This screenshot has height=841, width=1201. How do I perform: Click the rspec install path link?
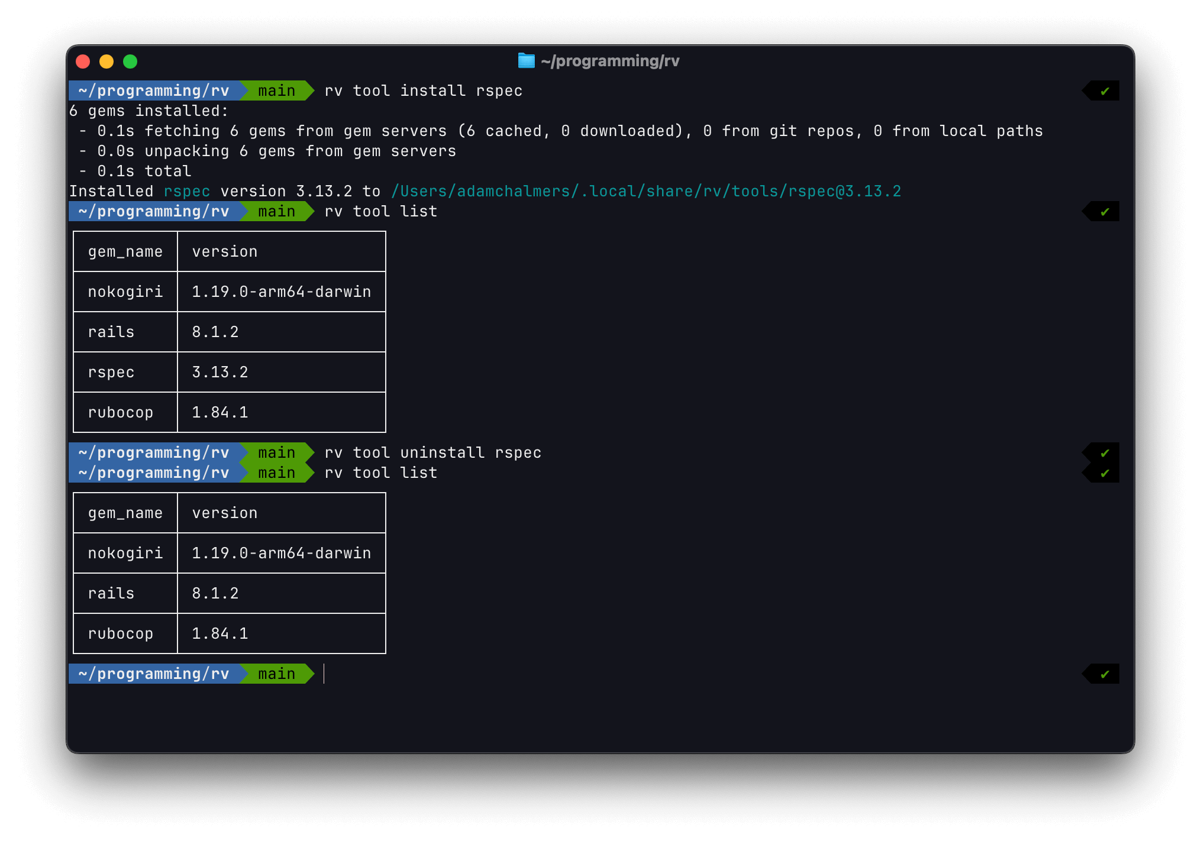pos(645,192)
